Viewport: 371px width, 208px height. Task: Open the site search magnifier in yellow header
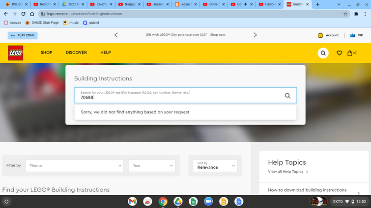click(323, 53)
